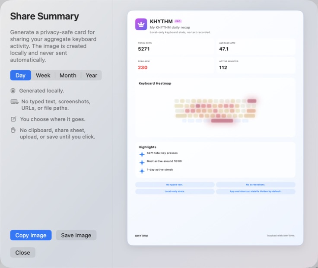
Task: Switch to the Month period tab
Action: [x=68, y=75]
